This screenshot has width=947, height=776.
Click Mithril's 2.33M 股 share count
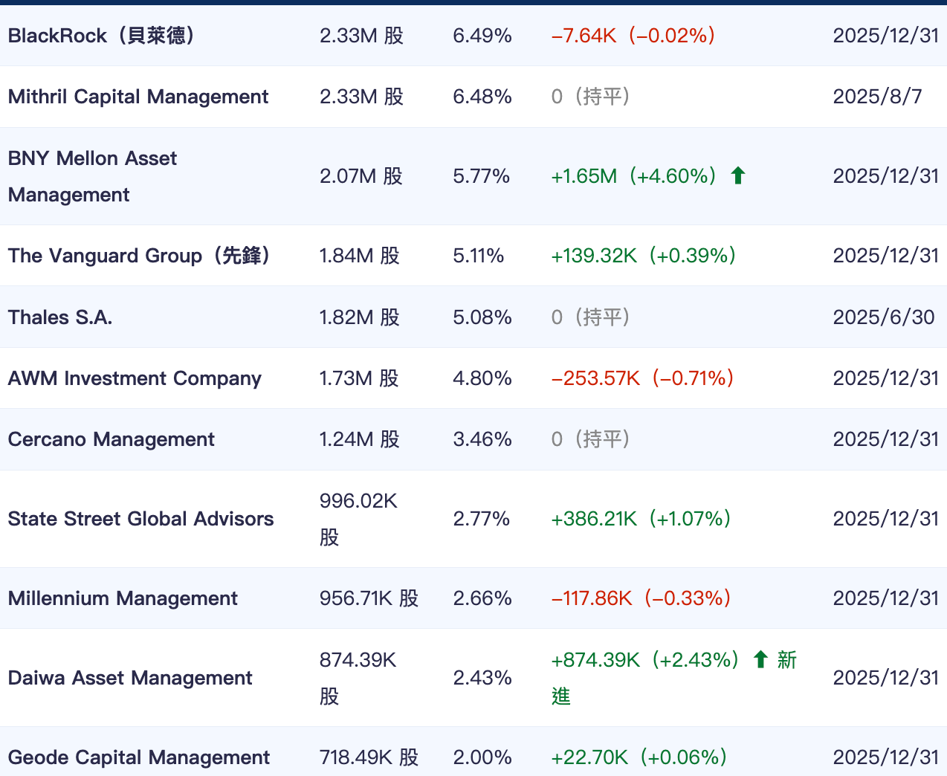coord(361,97)
